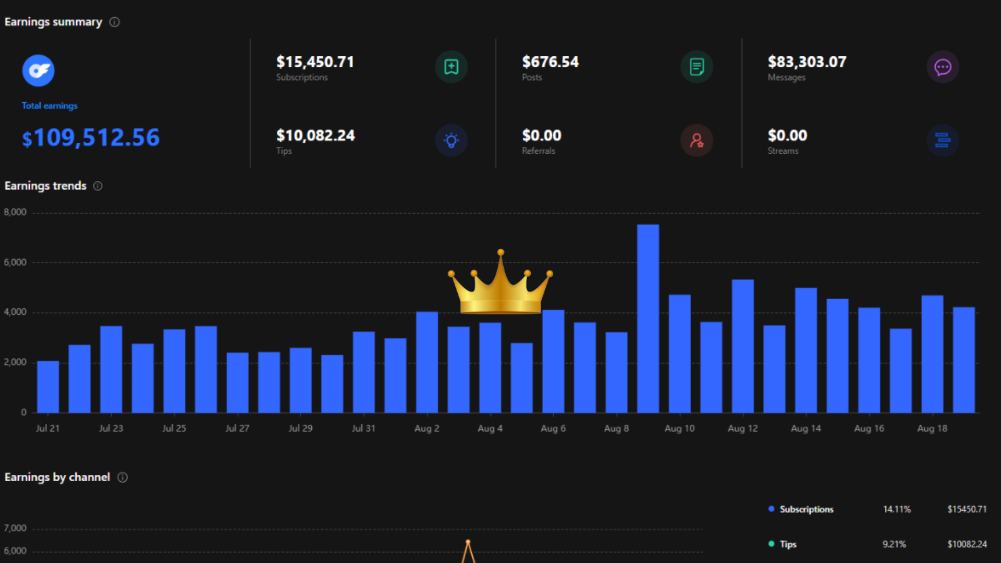Click the $109,512.56 total earnings amount

91,138
